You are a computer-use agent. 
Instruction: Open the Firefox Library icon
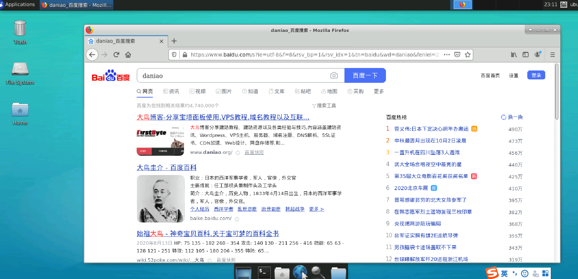click(514, 55)
